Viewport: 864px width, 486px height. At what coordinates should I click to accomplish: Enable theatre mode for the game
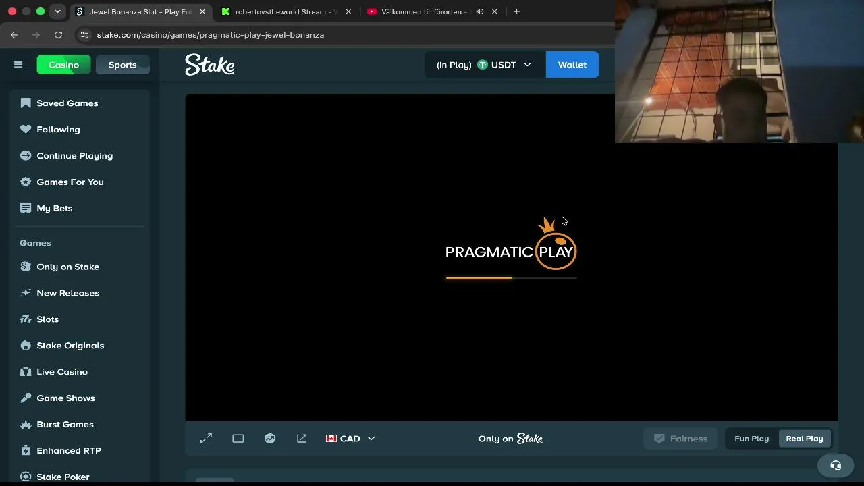(238, 439)
